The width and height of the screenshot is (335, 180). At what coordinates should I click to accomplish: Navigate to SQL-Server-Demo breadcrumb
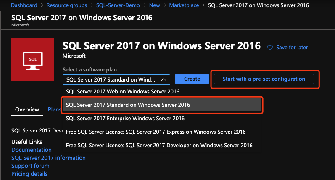[x=118, y=5]
